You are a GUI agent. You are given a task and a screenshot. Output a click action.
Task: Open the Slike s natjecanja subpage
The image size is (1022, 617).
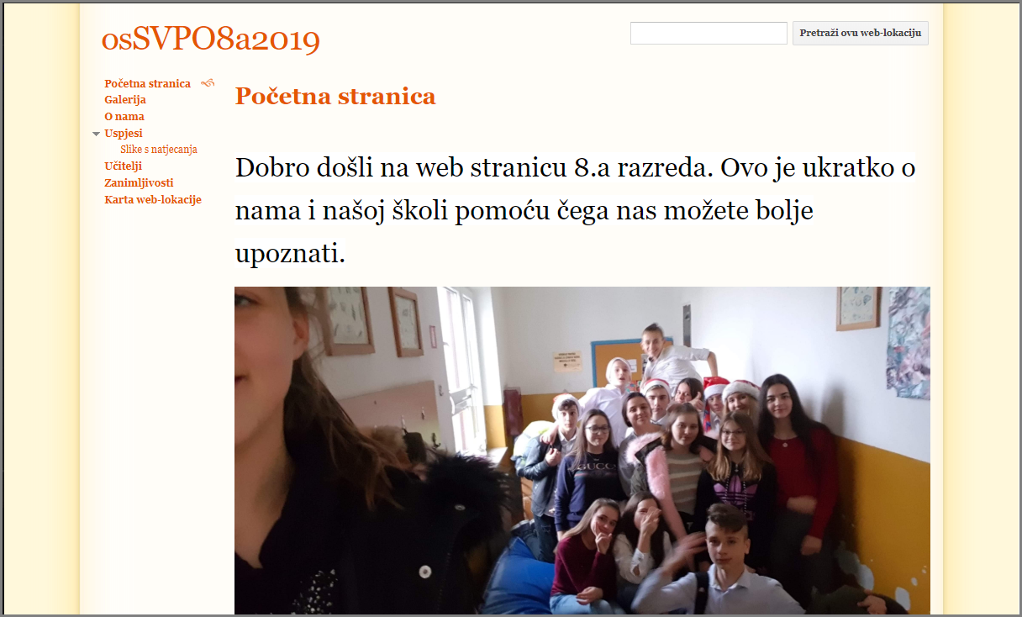pyautogui.click(x=159, y=149)
